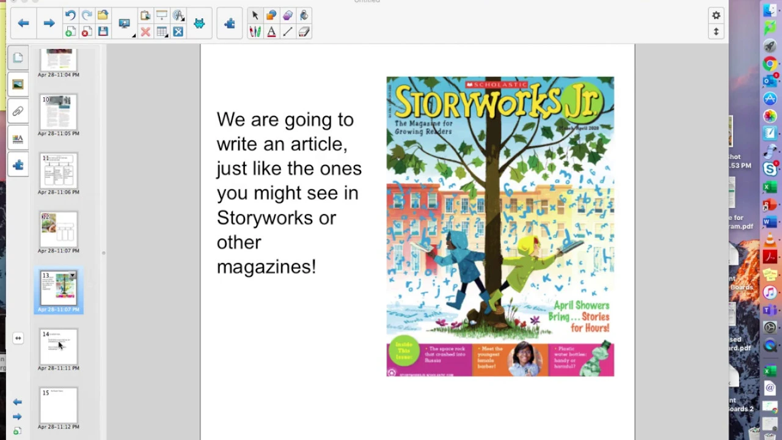Select page 15 thumbnail

59,405
